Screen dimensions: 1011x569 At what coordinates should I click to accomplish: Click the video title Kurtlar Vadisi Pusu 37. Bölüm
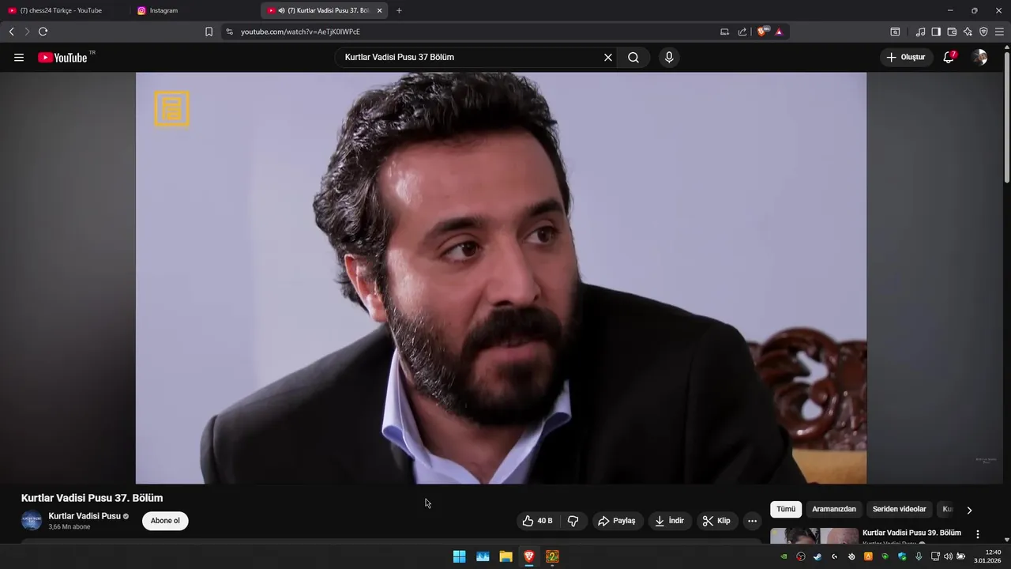point(92,498)
